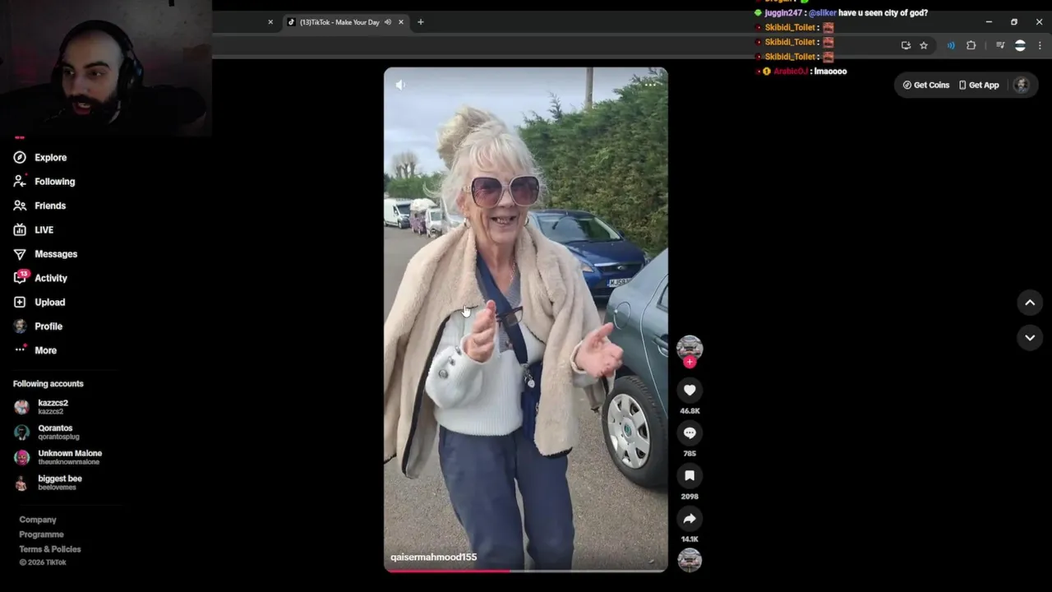Click the playing video of the woman
This screenshot has width=1052, height=592.
click(526, 319)
